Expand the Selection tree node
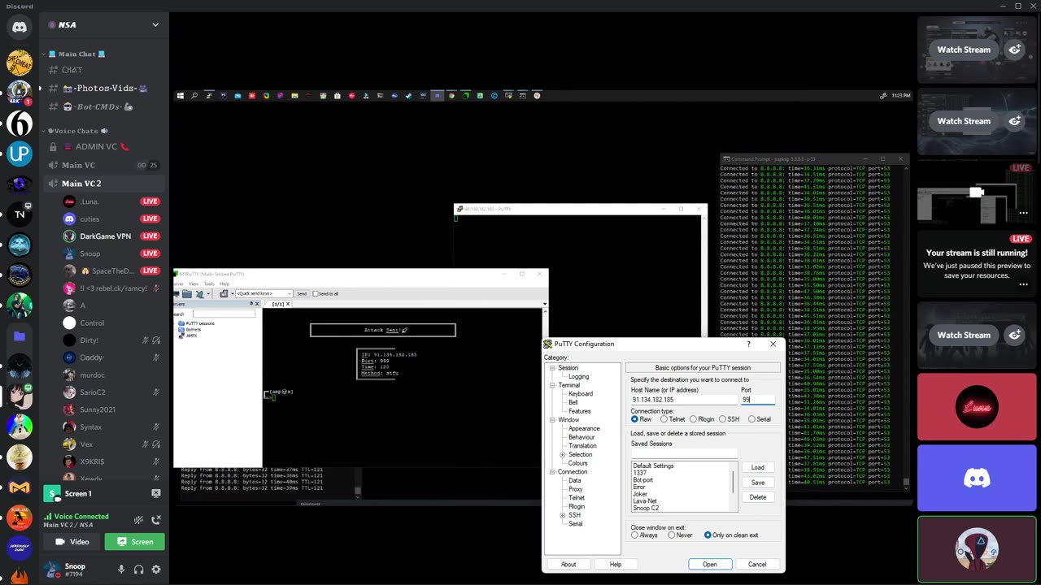The image size is (1041, 585). pyautogui.click(x=563, y=455)
